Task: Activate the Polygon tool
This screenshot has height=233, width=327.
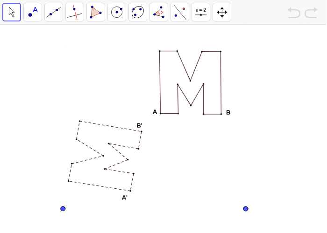Action: tap(96, 12)
